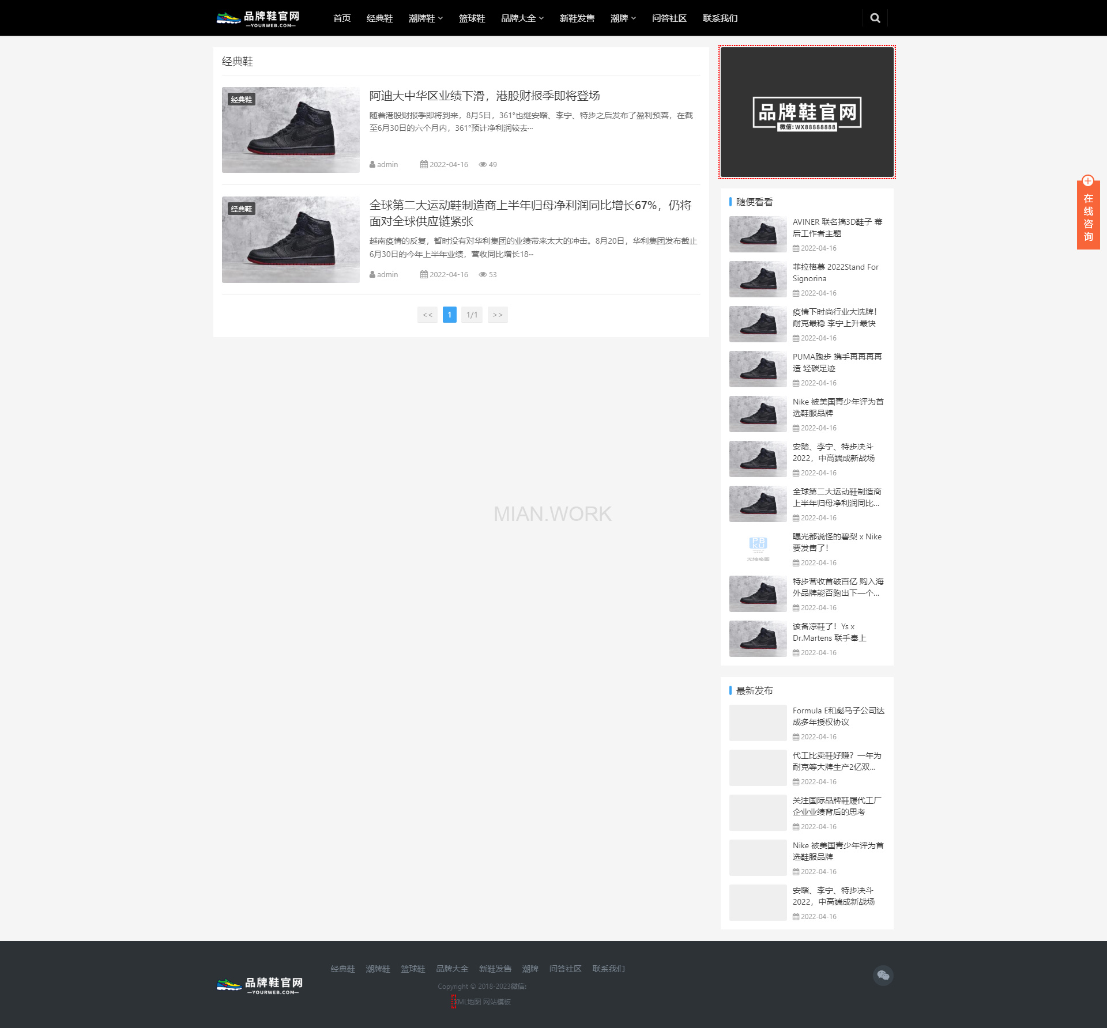
Task: Open the 问答社区 nav item
Action: (669, 18)
